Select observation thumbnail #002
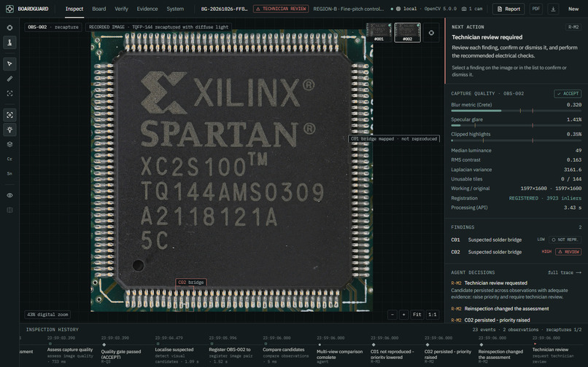Screen dimensions: 588x367 point(407,32)
